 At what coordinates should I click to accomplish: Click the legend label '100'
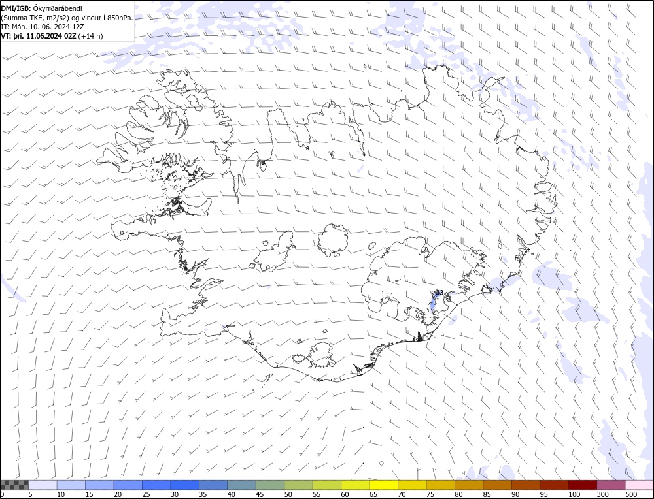pyautogui.click(x=574, y=494)
